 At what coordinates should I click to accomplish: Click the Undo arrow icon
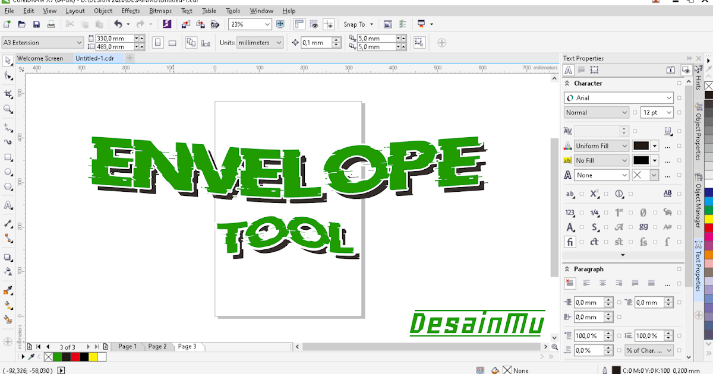coord(118,24)
